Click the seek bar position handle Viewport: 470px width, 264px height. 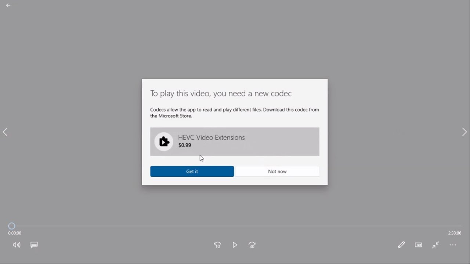[12, 226]
